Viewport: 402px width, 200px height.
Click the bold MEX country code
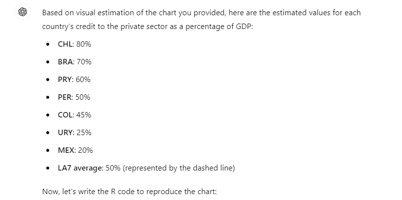tap(66, 150)
